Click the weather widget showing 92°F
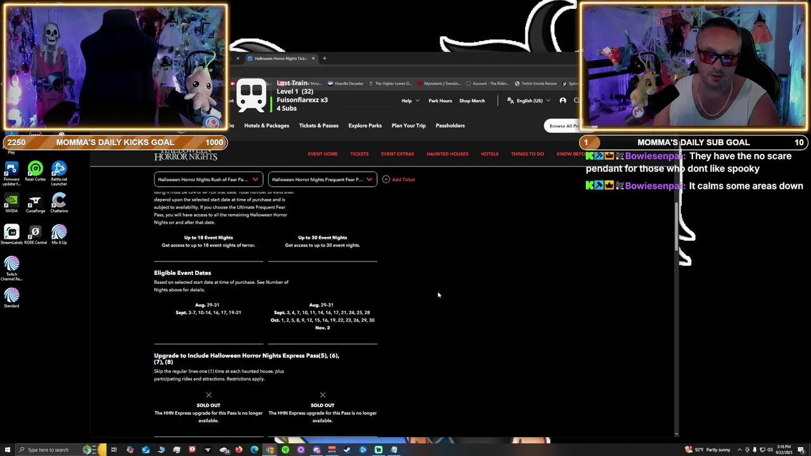Image resolution: width=811 pixels, height=456 pixels. coord(708,450)
